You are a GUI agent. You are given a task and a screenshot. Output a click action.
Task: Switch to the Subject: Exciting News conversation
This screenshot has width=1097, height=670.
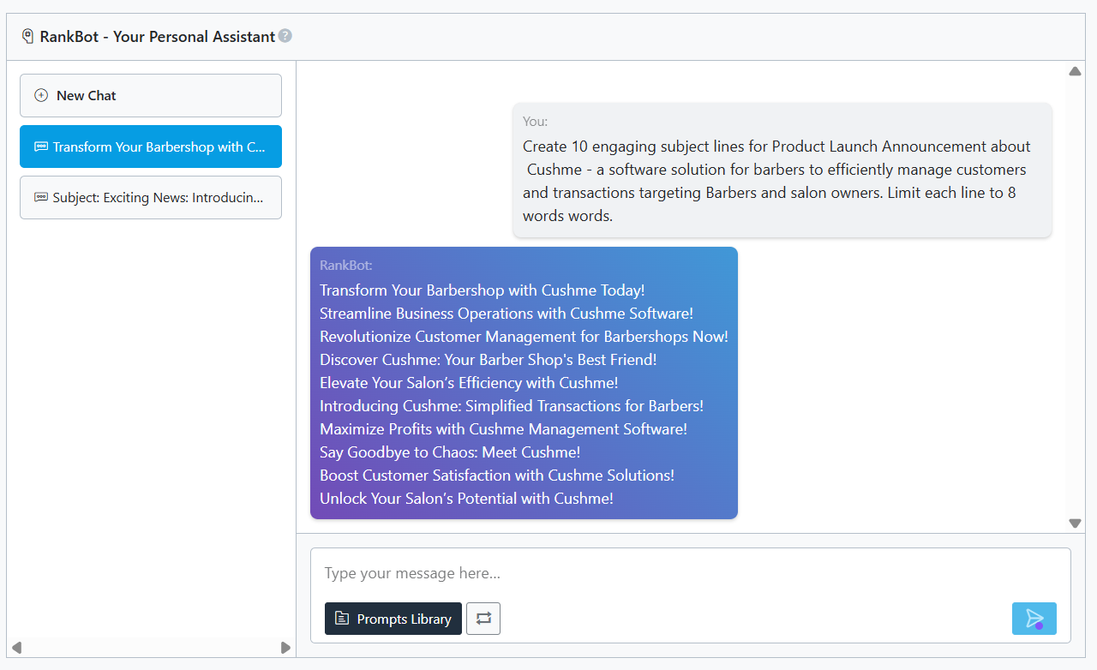tap(150, 197)
